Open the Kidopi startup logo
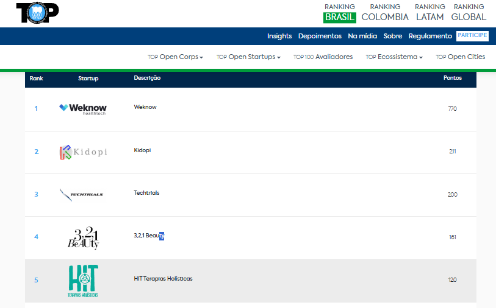 [84, 152]
